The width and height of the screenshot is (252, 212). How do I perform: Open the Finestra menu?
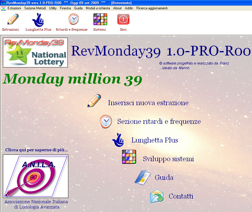pyautogui.click(x=65, y=8)
